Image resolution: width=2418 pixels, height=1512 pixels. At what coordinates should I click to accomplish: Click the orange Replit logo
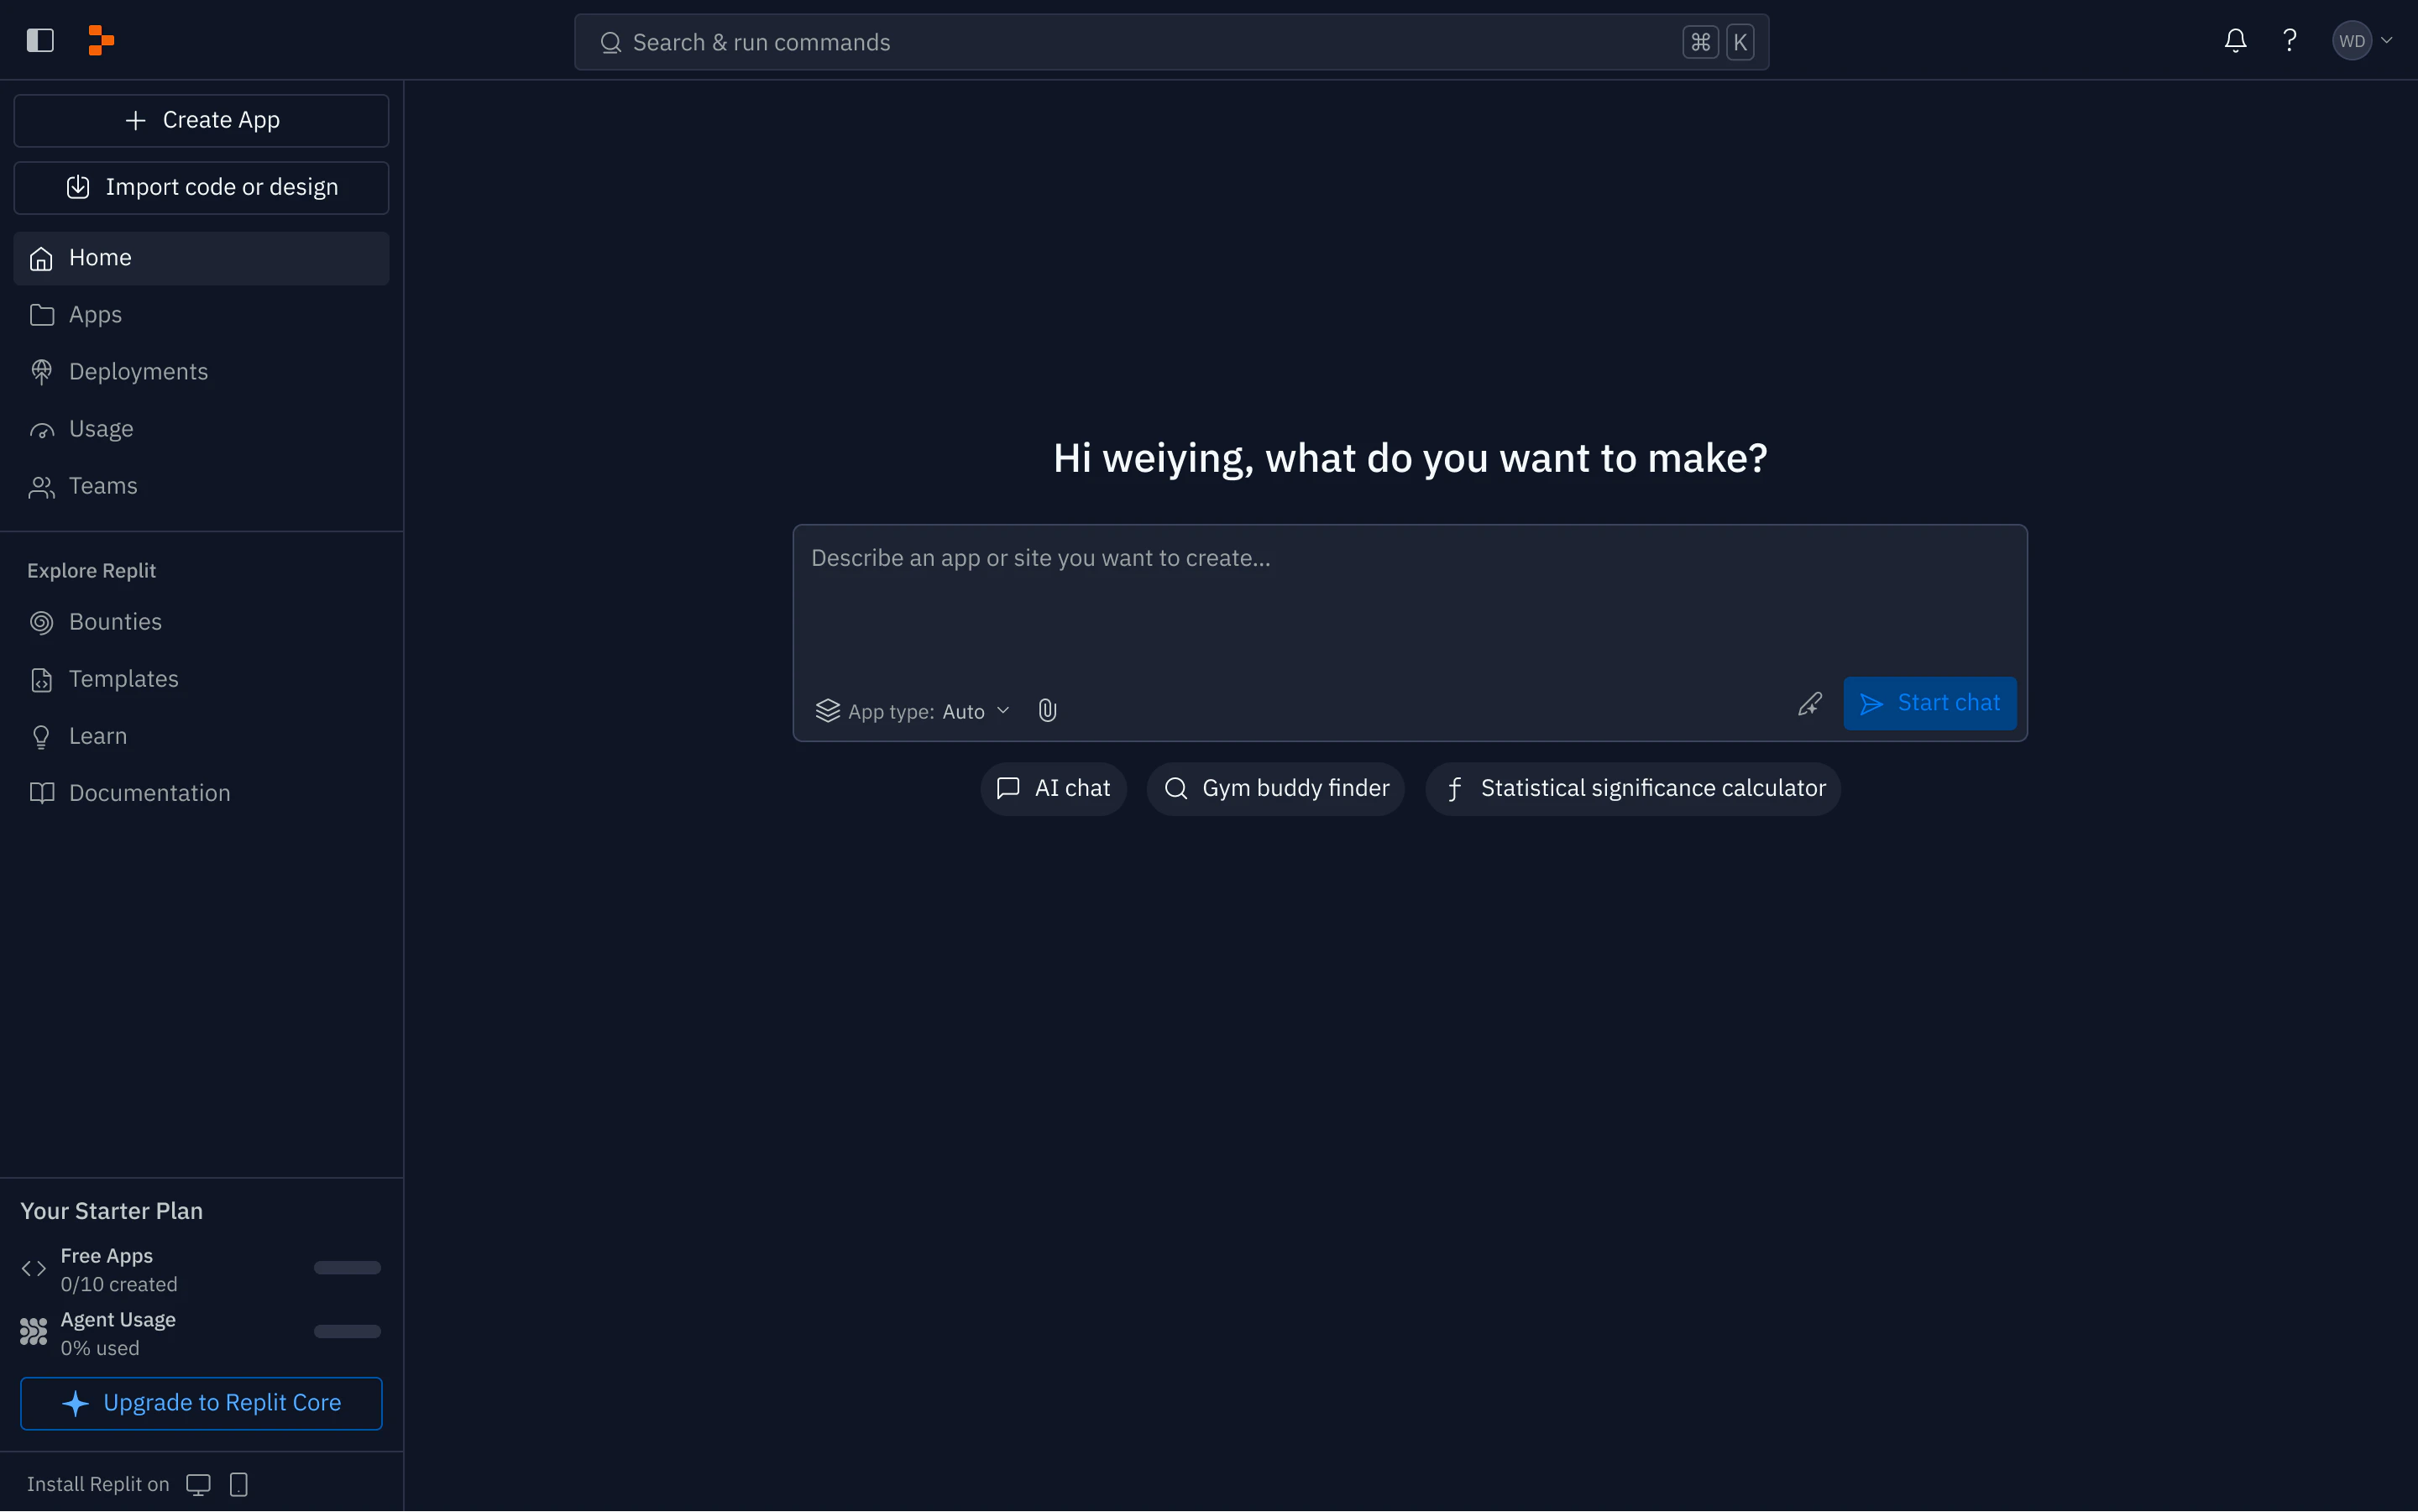click(101, 41)
